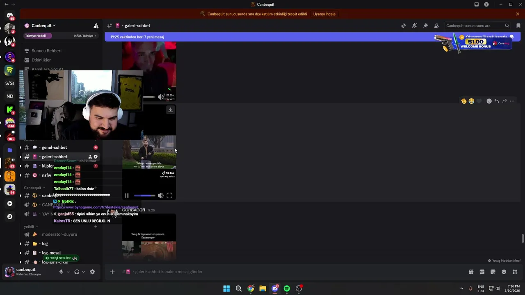
Task: Expand the genel-sohbet channel threads arrow
Action: (21, 147)
